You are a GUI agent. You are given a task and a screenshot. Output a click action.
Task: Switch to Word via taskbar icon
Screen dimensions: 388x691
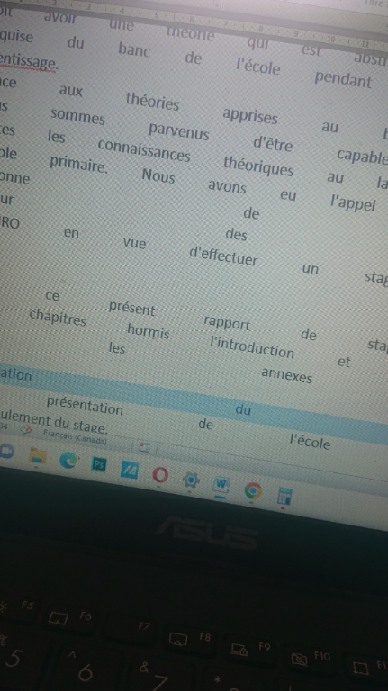pyautogui.click(x=221, y=485)
